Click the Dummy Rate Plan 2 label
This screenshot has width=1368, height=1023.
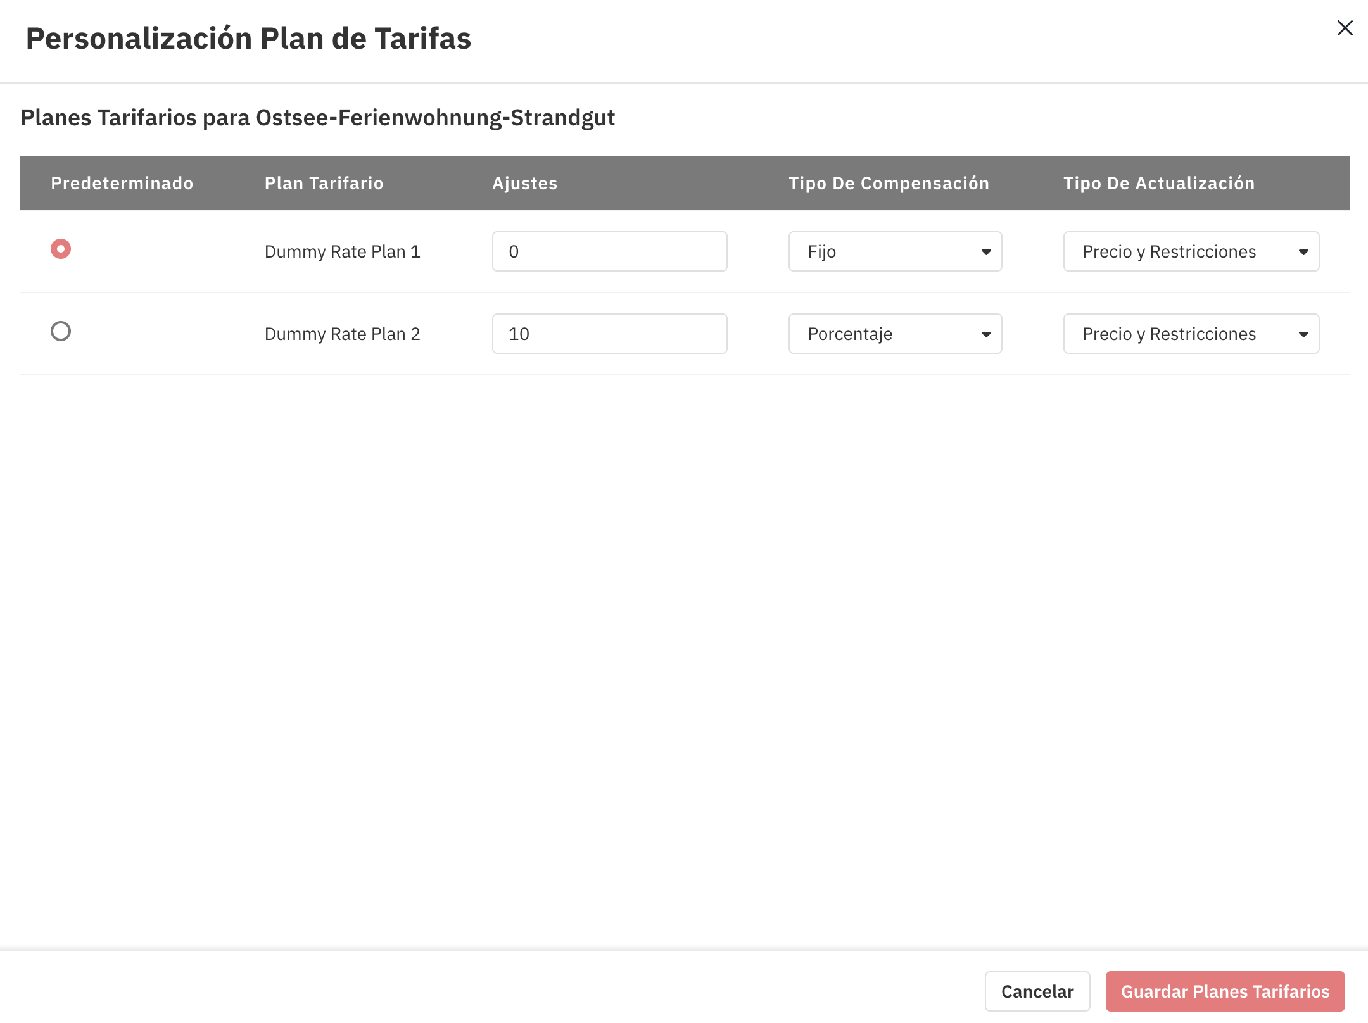(343, 334)
